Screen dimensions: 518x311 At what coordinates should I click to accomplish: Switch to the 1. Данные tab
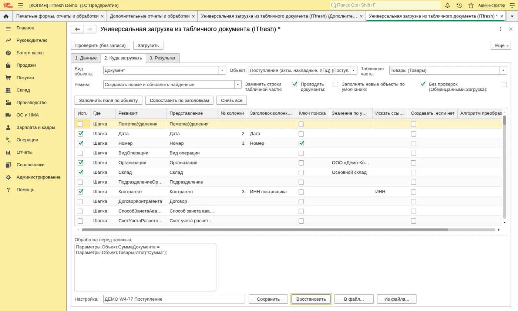pos(85,58)
